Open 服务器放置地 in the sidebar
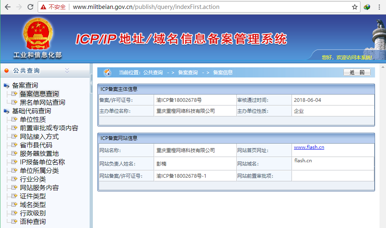This screenshot has width=386, height=228. [39, 154]
